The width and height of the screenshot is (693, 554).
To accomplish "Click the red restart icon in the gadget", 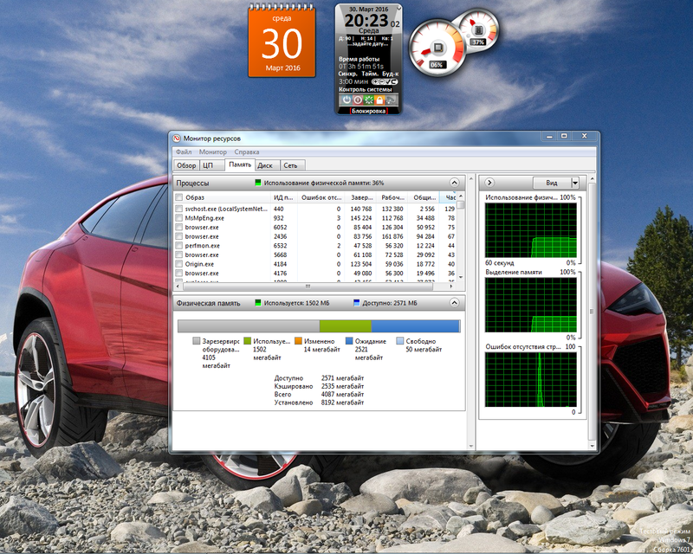I will click(357, 100).
